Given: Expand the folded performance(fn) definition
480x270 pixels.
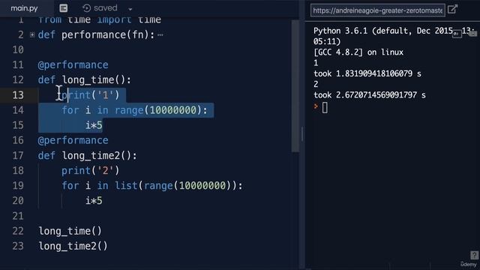Looking at the screenshot, I should 32,35.
